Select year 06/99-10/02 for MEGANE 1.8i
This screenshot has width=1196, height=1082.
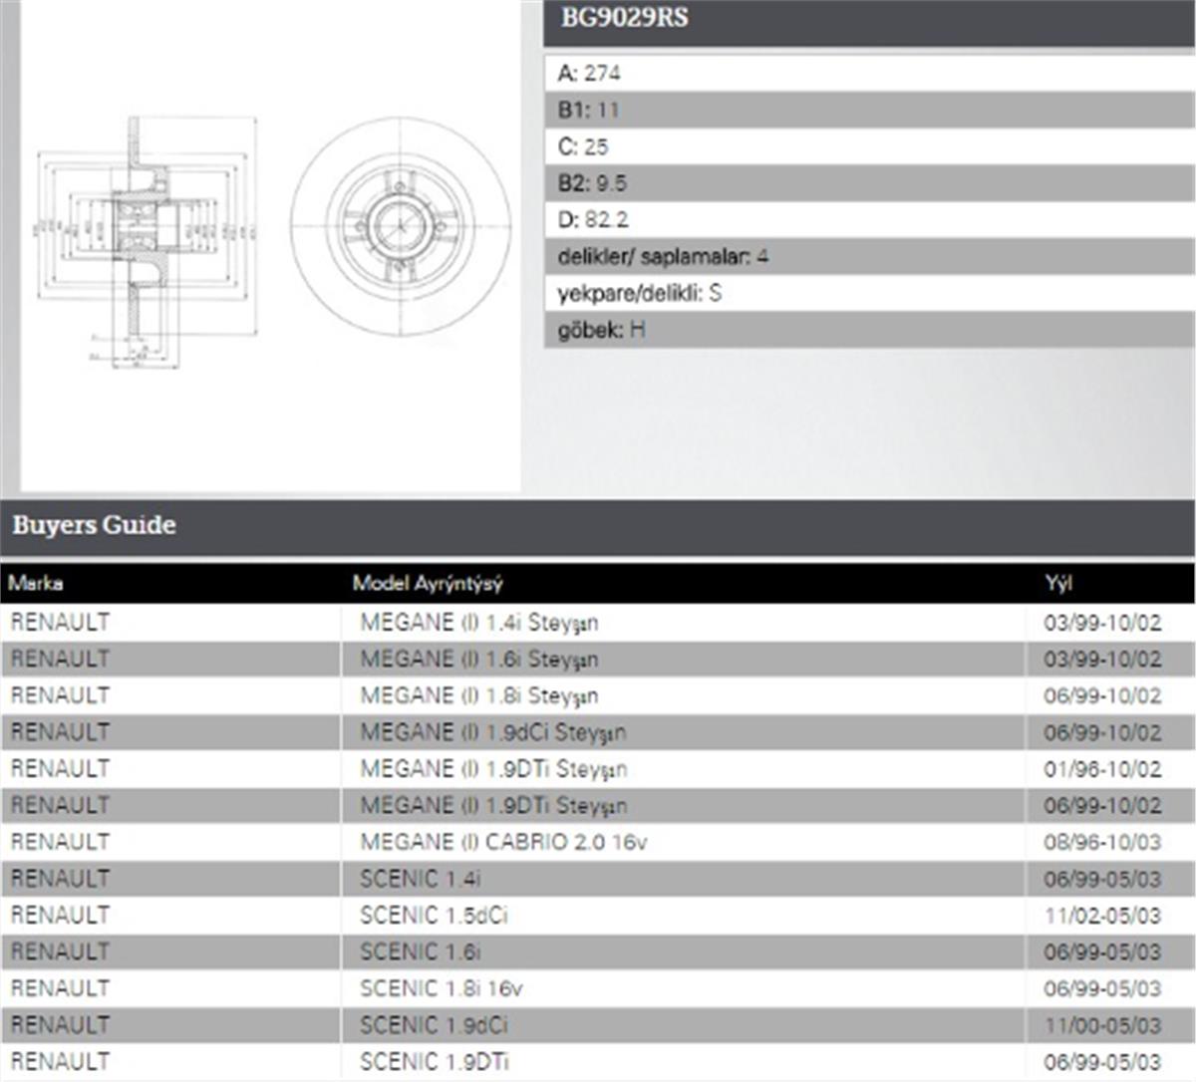coord(1102,695)
